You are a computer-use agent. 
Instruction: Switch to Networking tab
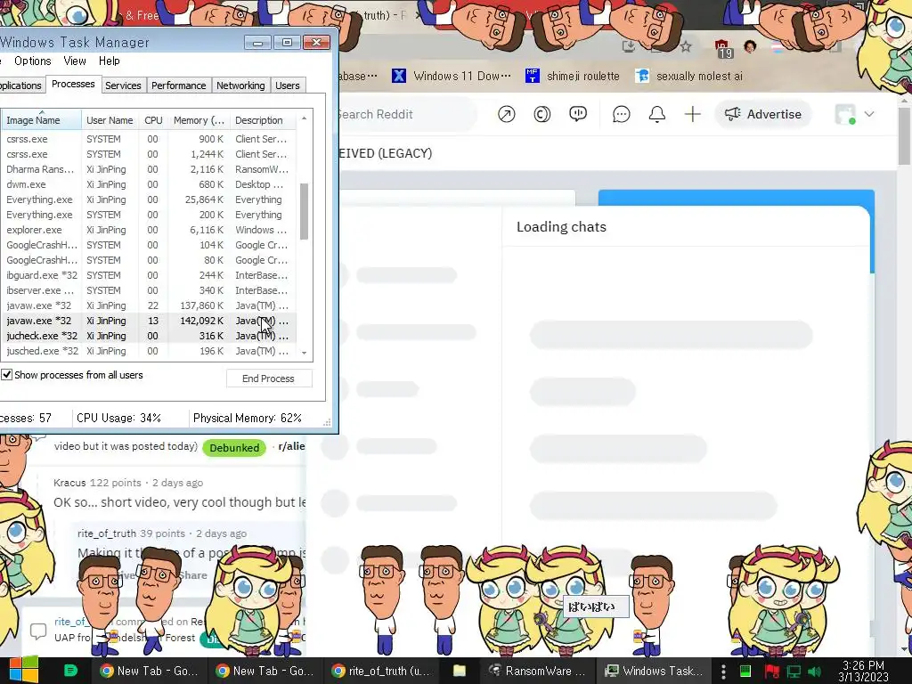pyautogui.click(x=240, y=85)
